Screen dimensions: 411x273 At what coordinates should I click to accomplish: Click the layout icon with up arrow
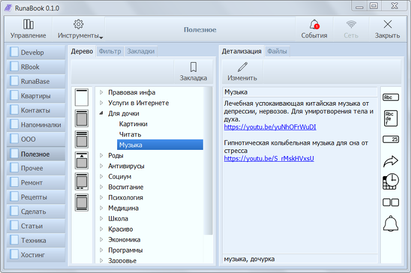pyautogui.click(x=82, y=160)
